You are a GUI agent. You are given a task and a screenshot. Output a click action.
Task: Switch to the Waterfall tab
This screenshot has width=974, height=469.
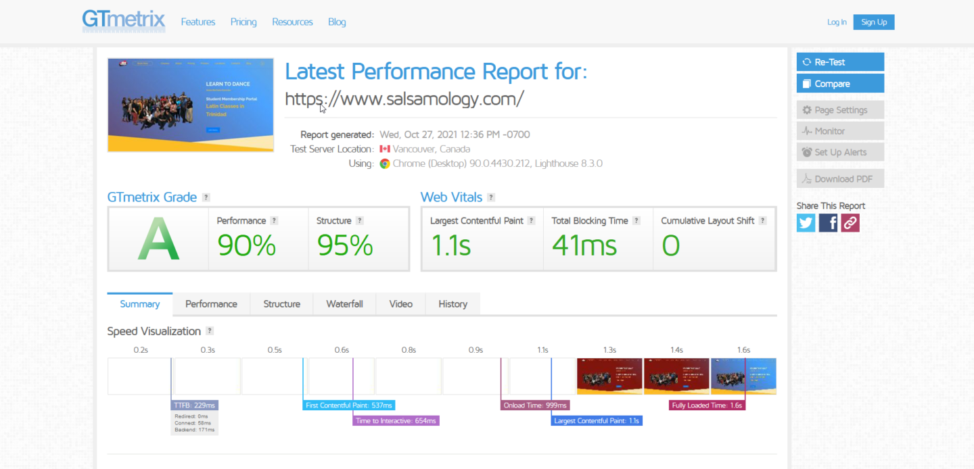(344, 304)
